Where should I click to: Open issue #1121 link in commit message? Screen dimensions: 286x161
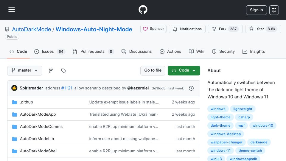tap(67, 88)
